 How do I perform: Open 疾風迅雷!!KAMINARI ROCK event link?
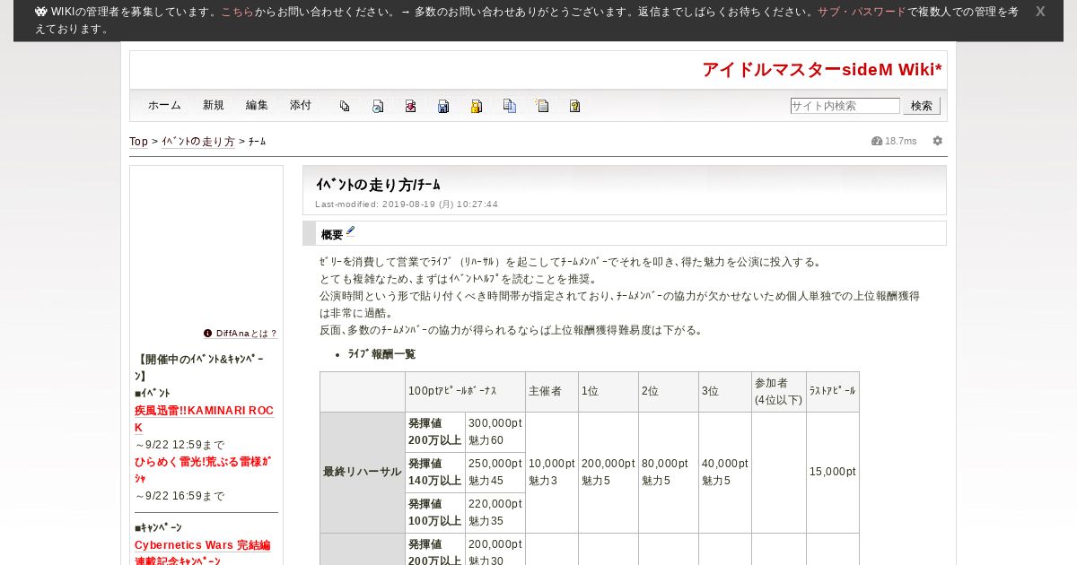tap(204, 419)
